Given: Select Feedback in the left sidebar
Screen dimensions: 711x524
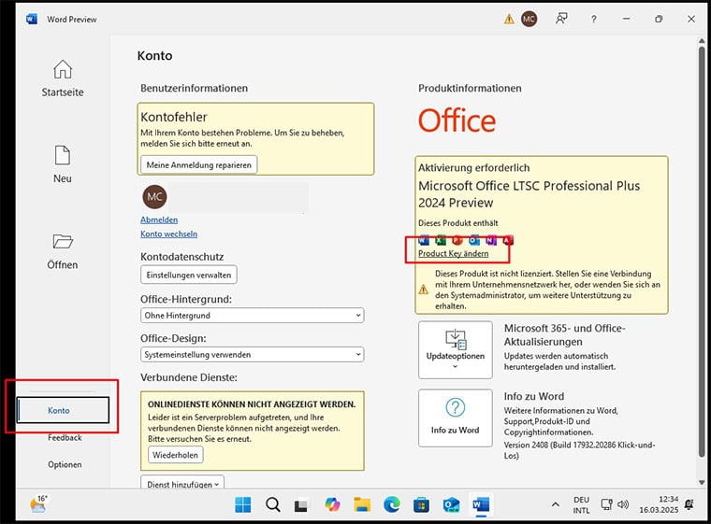Looking at the screenshot, I should coord(65,437).
